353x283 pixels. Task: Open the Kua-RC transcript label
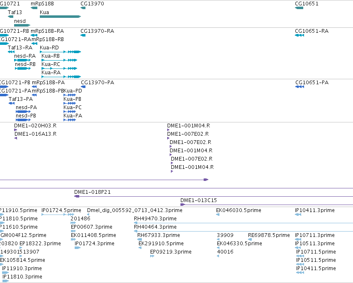point(51,64)
